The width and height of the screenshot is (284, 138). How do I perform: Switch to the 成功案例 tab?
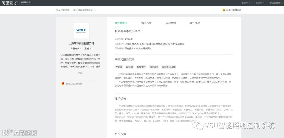170,23
